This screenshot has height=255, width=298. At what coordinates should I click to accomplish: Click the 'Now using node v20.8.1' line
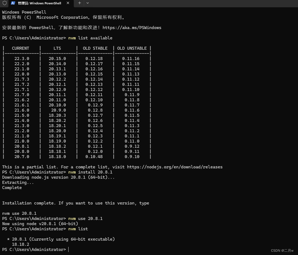pyautogui.click(x=40, y=224)
